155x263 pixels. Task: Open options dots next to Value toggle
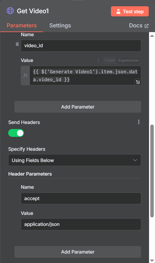coord(98,60)
